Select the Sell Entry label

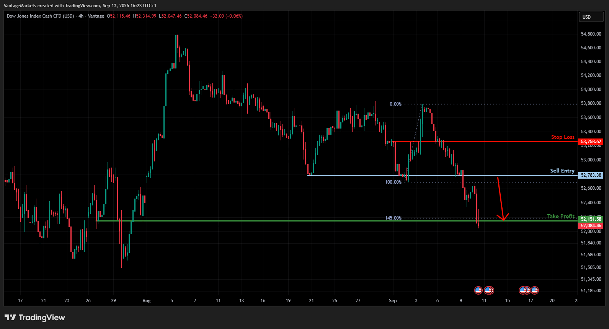(x=562, y=171)
